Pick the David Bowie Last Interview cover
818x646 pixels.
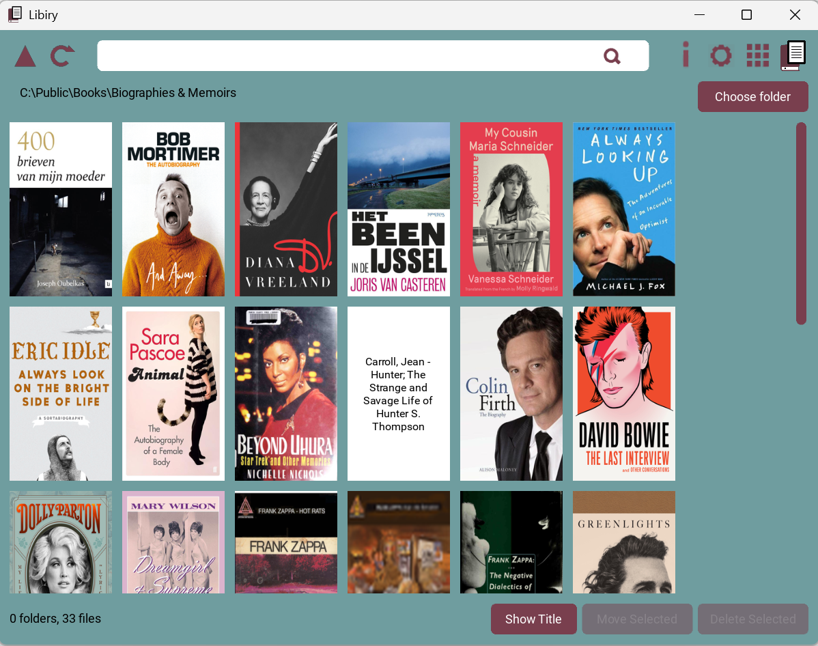[624, 393]
